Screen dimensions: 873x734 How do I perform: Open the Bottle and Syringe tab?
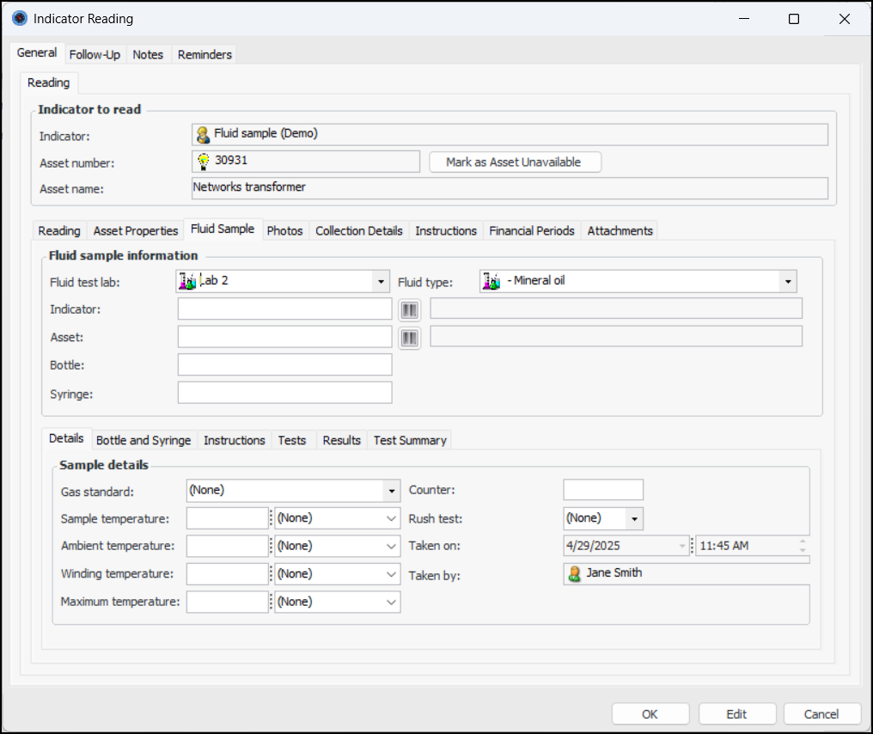click(143, 440)
